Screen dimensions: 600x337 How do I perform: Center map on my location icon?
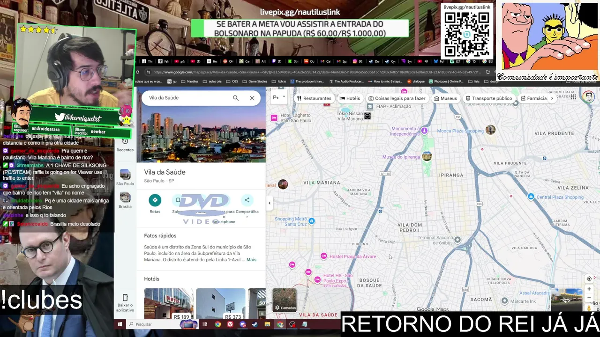point(589,279)
